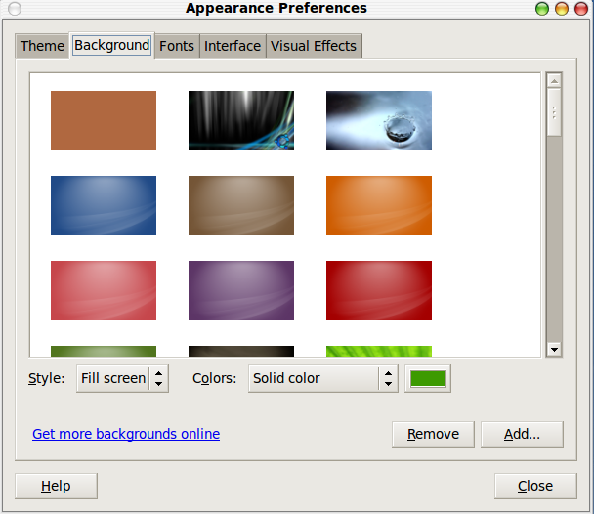Click the scrollbar up arrow
The image size is (594, 514).
click(554, 81)
